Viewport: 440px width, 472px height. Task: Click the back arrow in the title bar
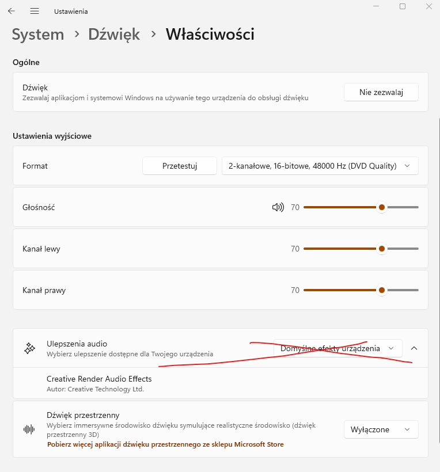tap(12, 11)
